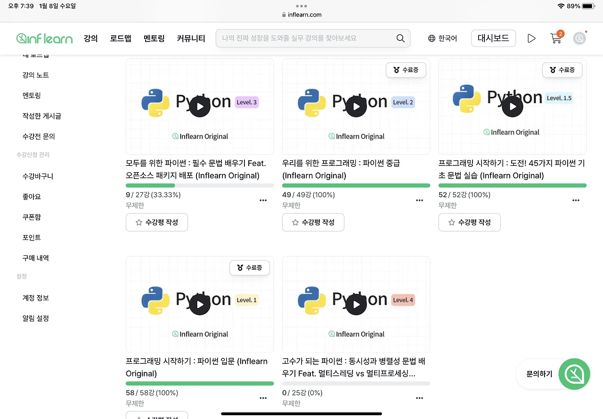Tap the play triangle icon in header

[x=531, y=39]
